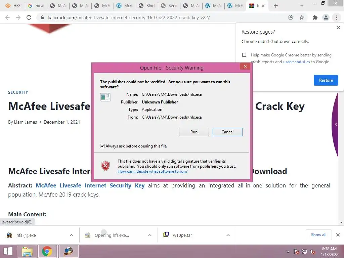
Task: Open the usage statistics link
Action: [296, 62]
